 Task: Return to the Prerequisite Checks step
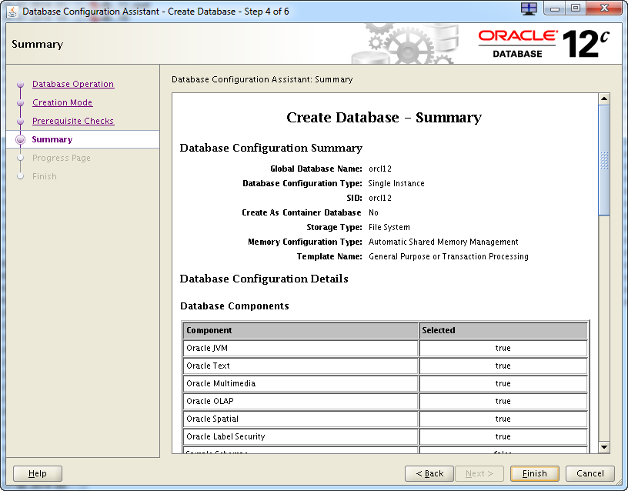(x=73, y=121)
